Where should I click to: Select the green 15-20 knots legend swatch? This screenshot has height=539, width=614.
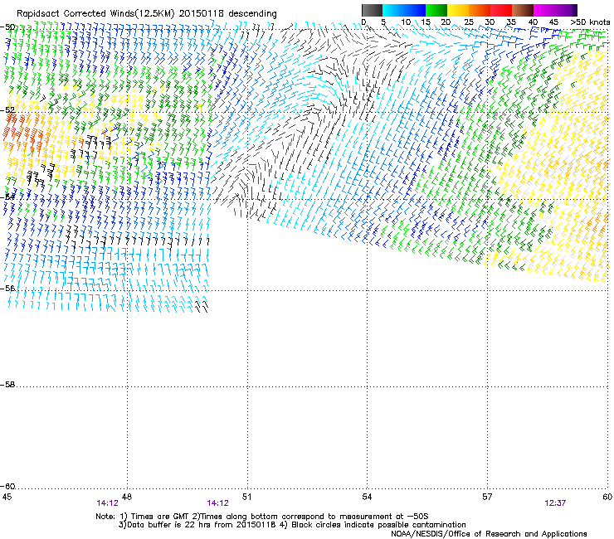tap(436, 10)
